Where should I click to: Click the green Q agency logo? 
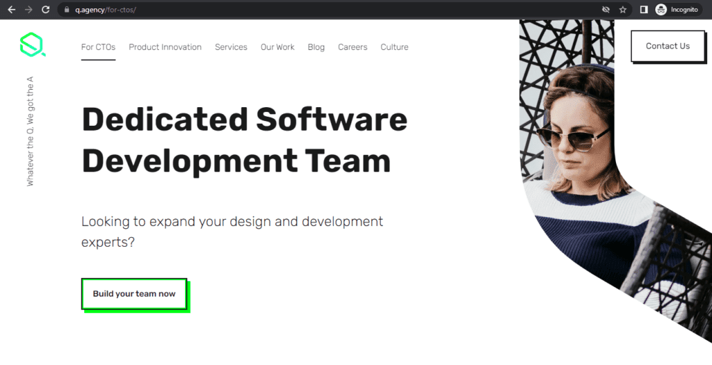pyautogui.click(x=32, y=45)
